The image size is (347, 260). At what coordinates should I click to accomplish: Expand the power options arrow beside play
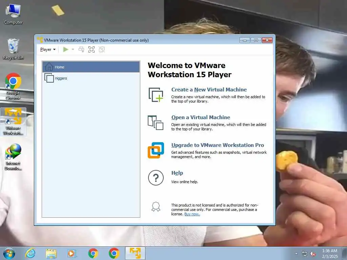[x=73, y=49]
